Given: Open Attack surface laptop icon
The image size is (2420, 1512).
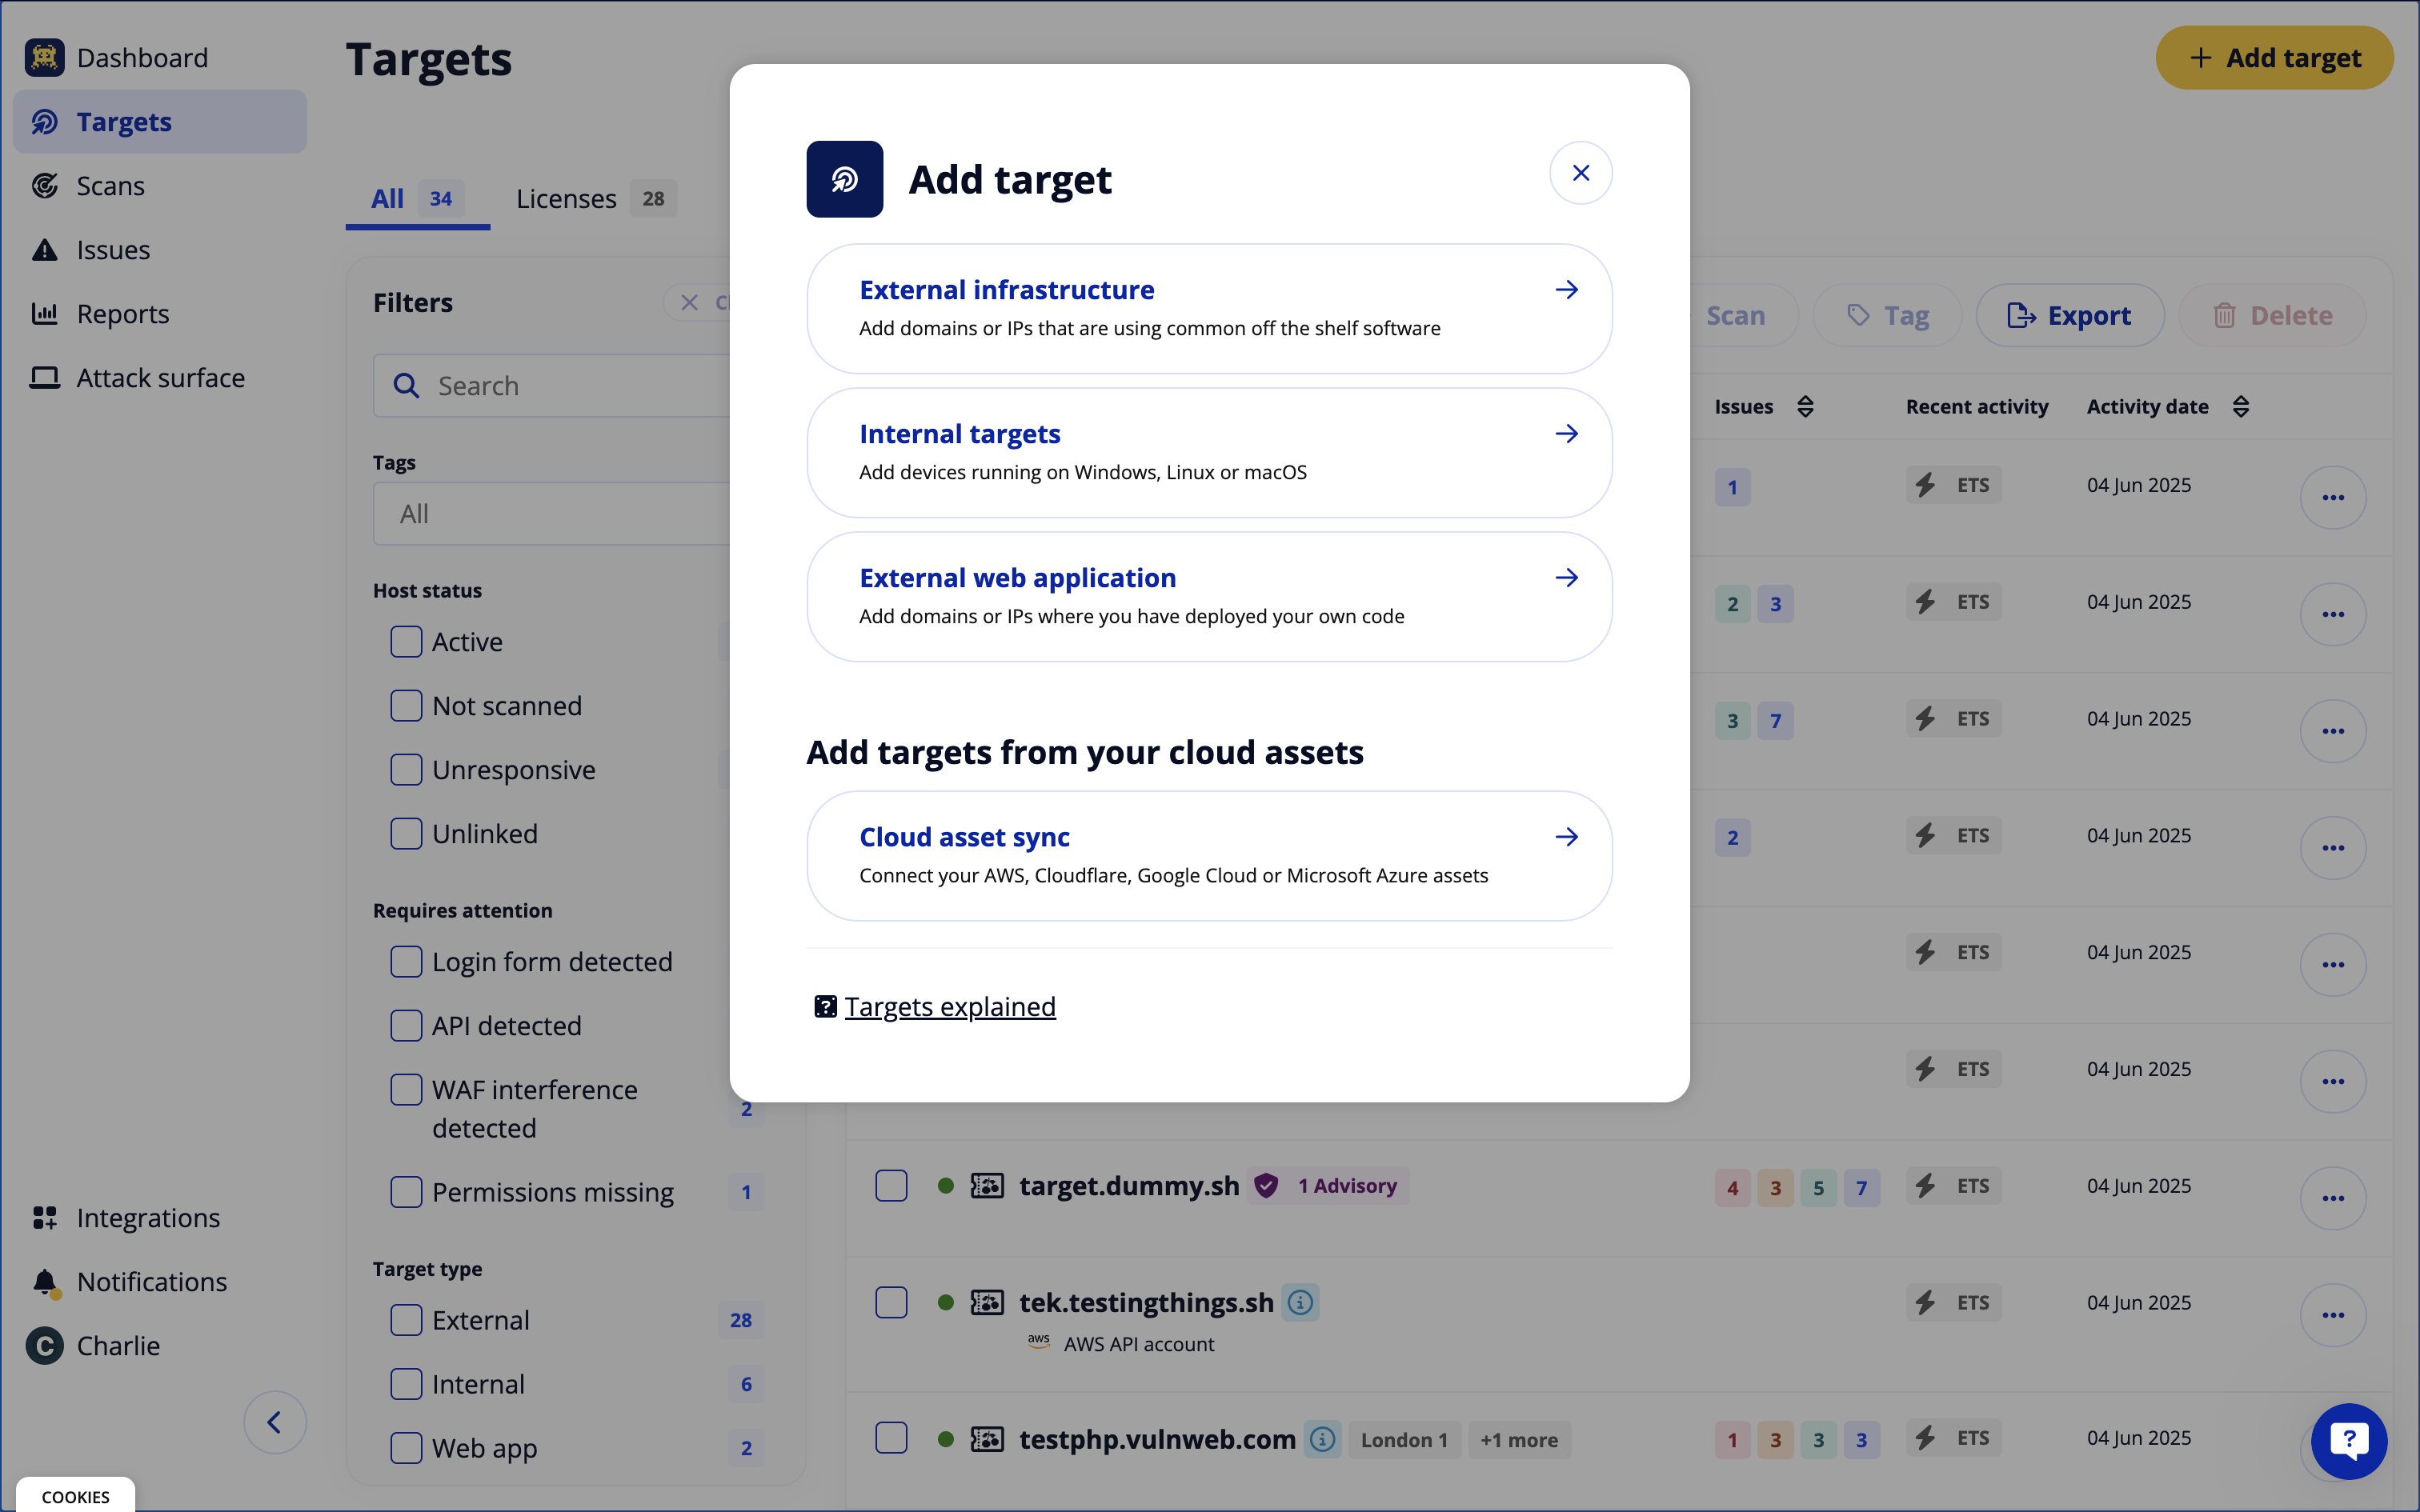Looking at the screenshot, I should [x=45, y=378].
